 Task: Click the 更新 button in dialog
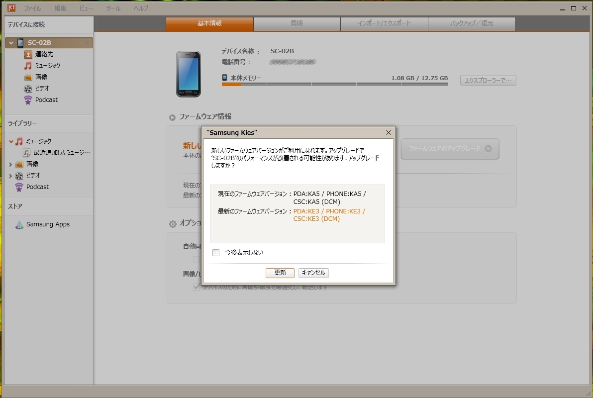pyautogui.click(x=280, y=273)
